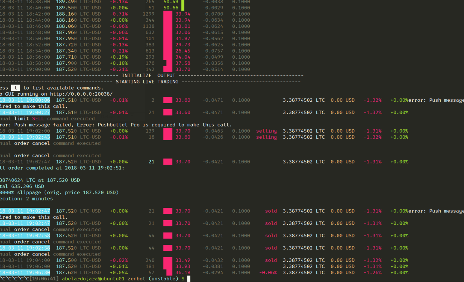Open the GUI link http://0.0.0.0:20038/
Image resolution: width=464 pixels, height=282 pixels.
coord(81,94)
